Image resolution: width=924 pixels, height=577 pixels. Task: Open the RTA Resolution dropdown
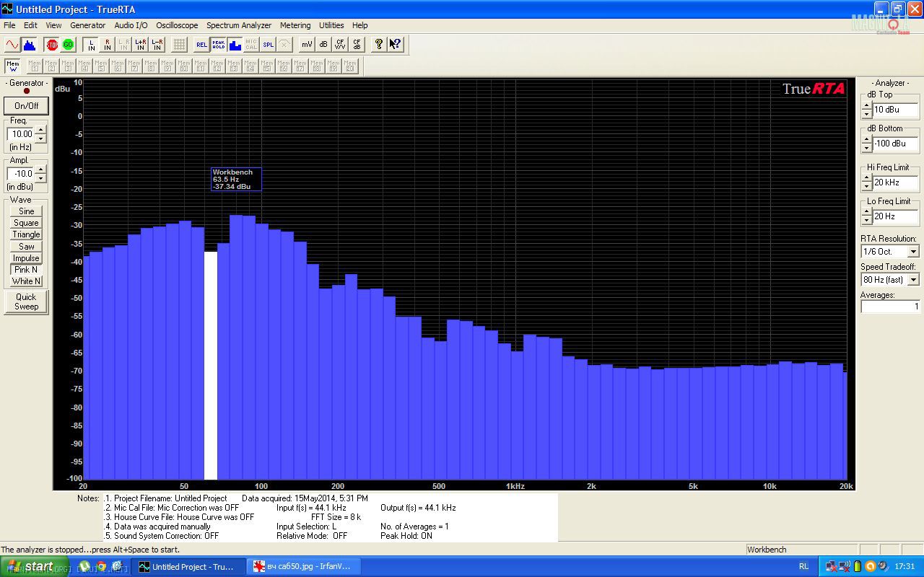tap(913, 252)
